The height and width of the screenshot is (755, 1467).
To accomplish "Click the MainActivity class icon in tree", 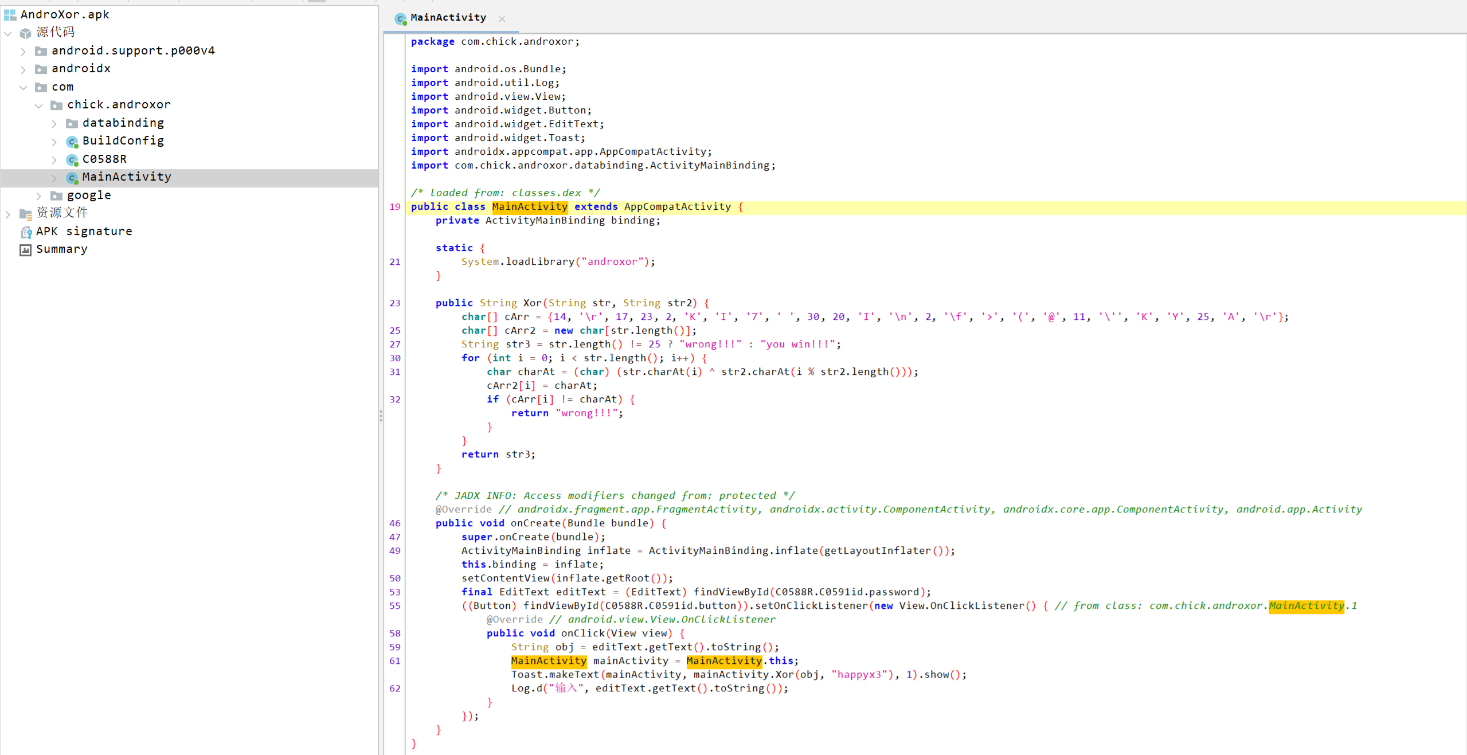I will point(72,178).
